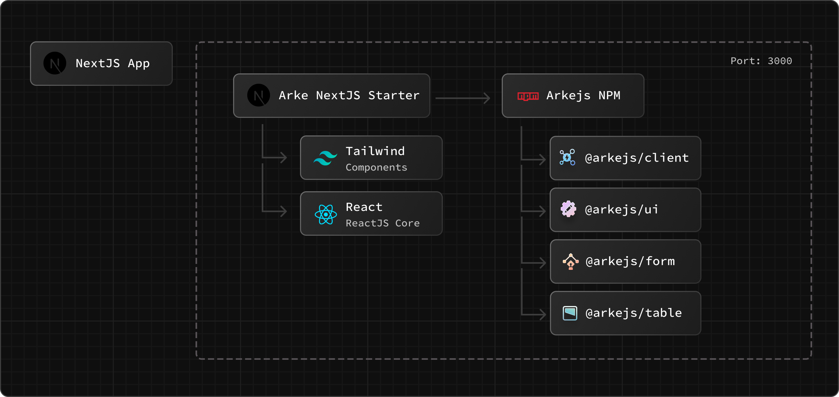Click the Arke NextJS Starter logo icon
The width and height of the screenshot is (839, 397).
tap(258, 95)
